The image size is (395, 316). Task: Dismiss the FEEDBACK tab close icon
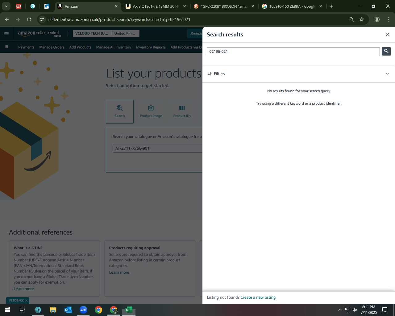[x=27, y=301]
